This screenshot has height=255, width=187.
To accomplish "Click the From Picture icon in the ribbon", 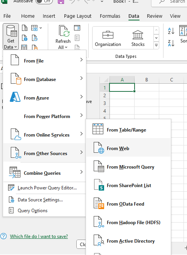I will (x=34, y=28).
